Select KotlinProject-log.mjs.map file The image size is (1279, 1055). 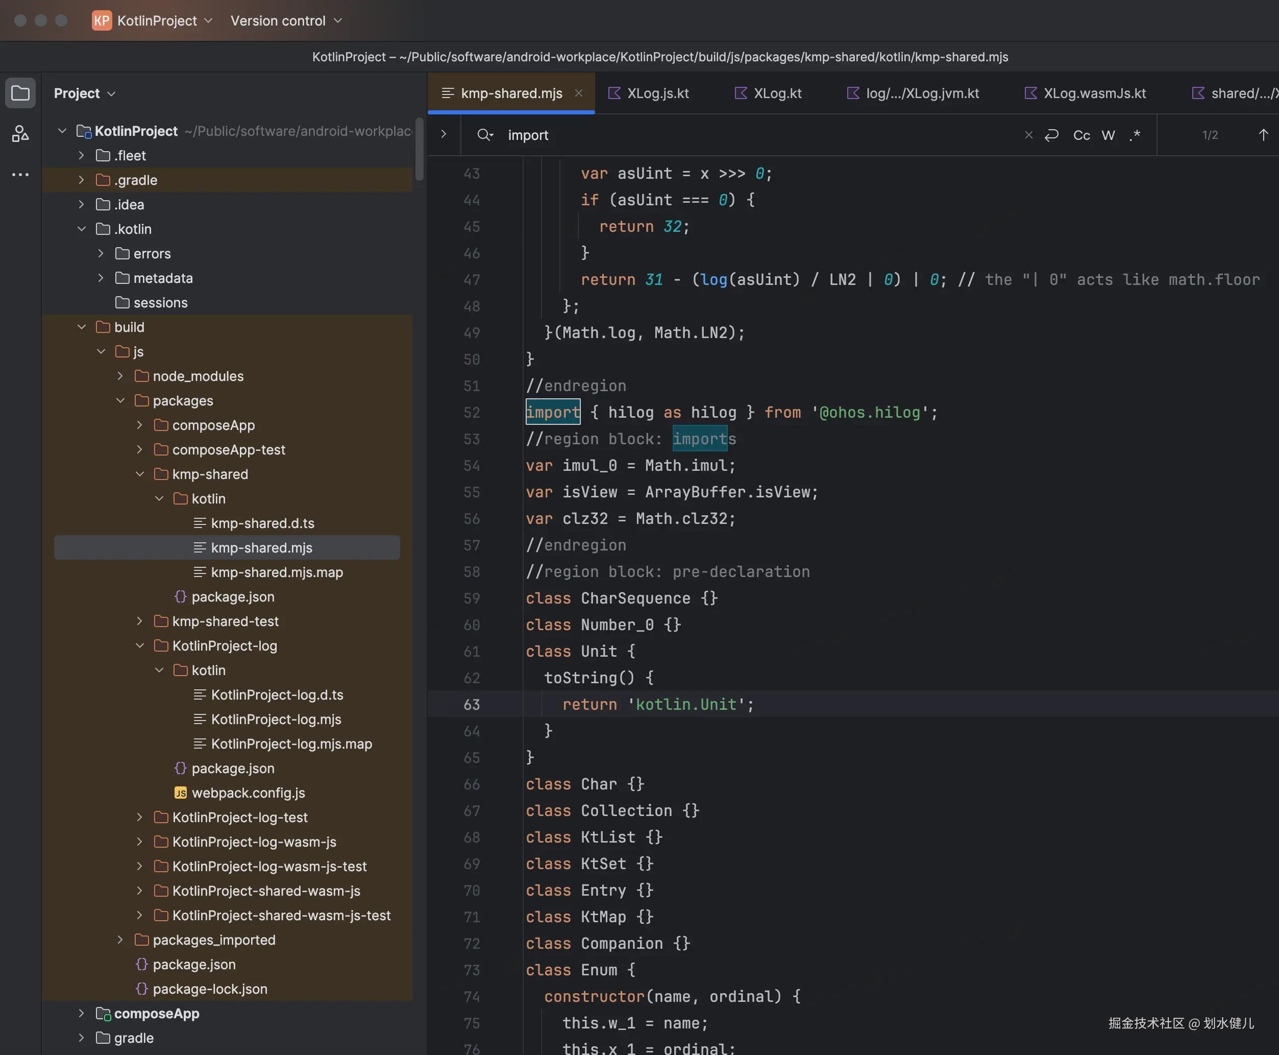(291, 744)
